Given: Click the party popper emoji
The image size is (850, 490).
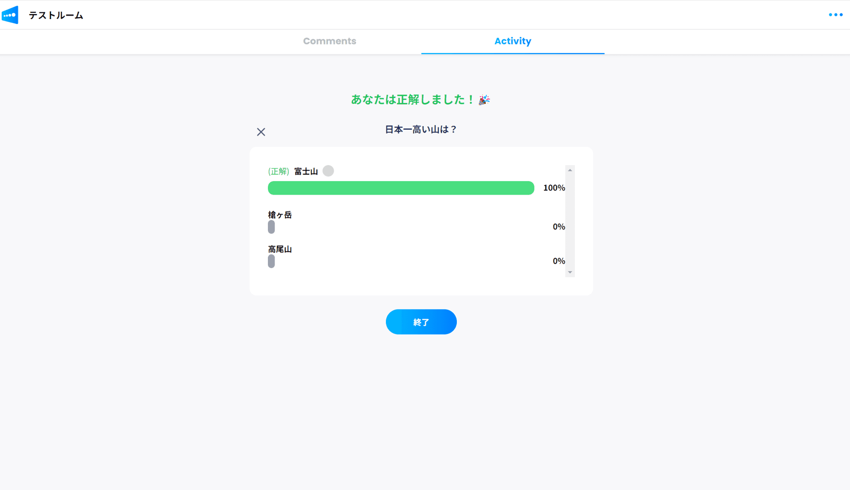Looking at the screenshot, I should 484,100.
